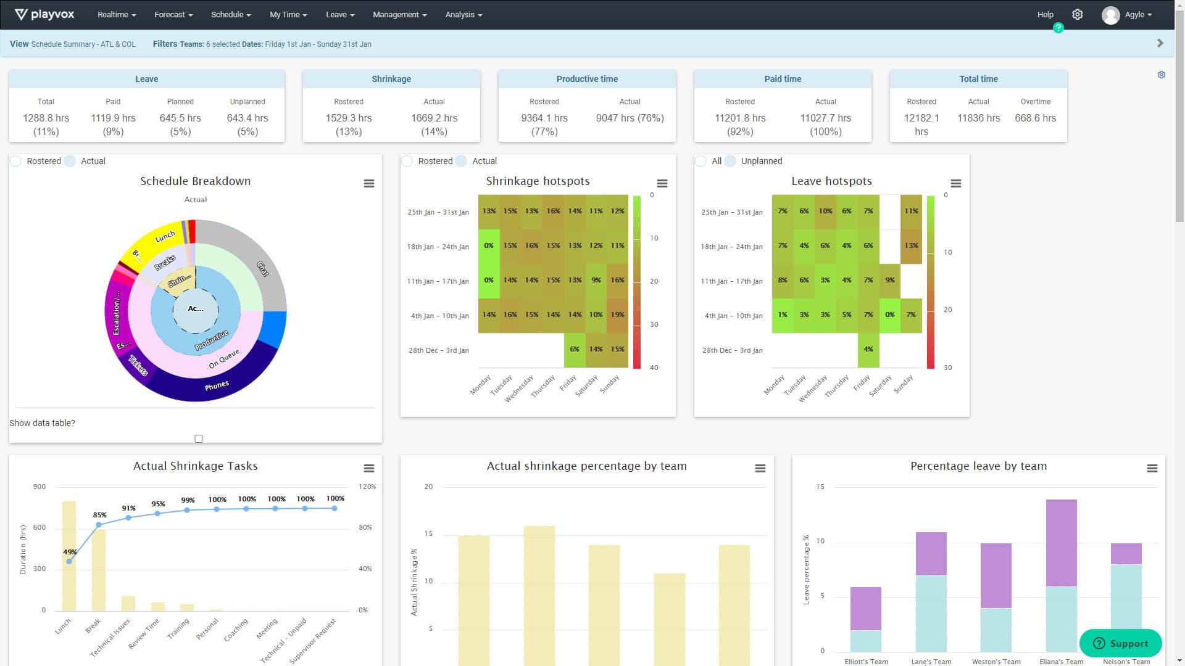1185x666 pixels.
Task: Open the Analysis menu
Action: pyautogui.click(x=464, y=15)
